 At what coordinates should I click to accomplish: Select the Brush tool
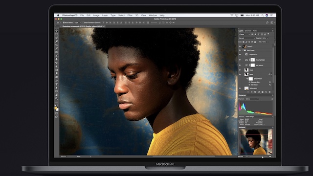pyautogui.click(x=57, y=55)
